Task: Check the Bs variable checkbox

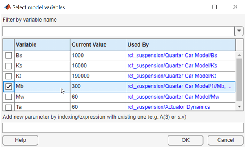Action: coord(9,56)
